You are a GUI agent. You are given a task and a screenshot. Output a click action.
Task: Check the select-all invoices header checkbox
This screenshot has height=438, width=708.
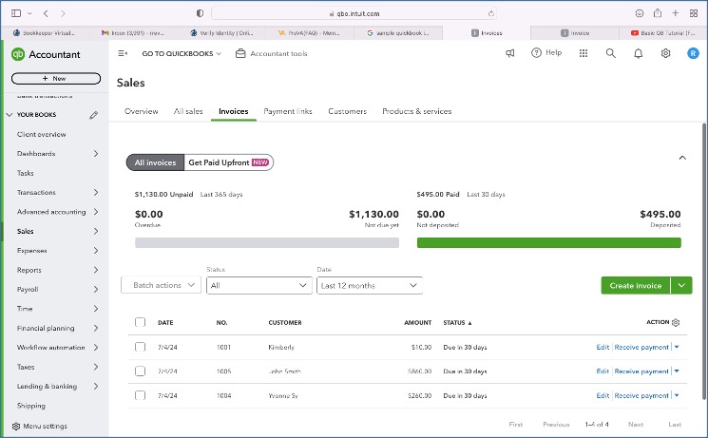pyautogui.click(x=141, y=322)
